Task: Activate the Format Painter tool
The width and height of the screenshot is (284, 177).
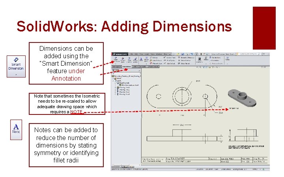Action: 135,60
